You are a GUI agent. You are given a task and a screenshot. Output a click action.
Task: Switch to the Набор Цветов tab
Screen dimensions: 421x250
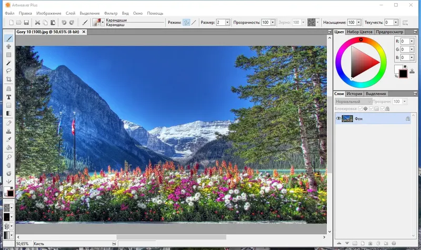click(x=359, y=32)
